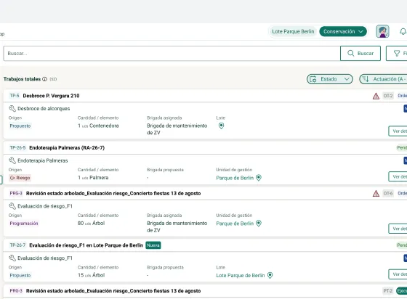
Task: Click the title Evaluación de riesgo_F1 en Lote Parque de Berlín
Action: [86, 245]
